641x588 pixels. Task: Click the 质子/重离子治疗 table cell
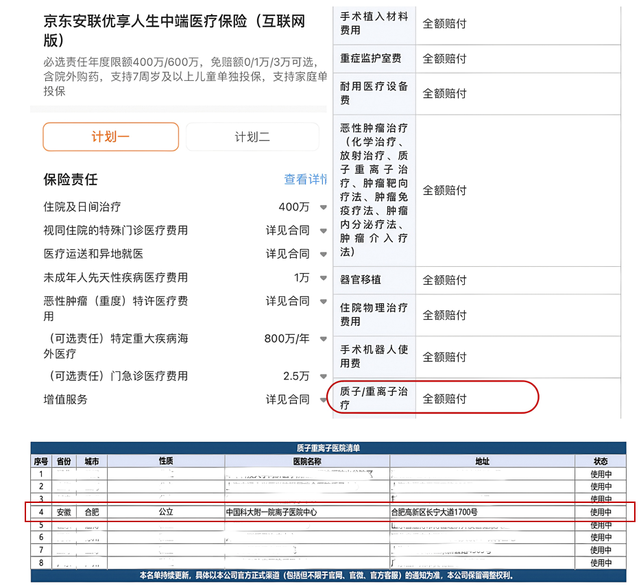(x=374, y=398)
